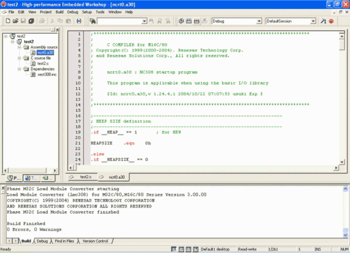Open the Build menu
The image size is (350, 253).
click(x=59, y=12)
